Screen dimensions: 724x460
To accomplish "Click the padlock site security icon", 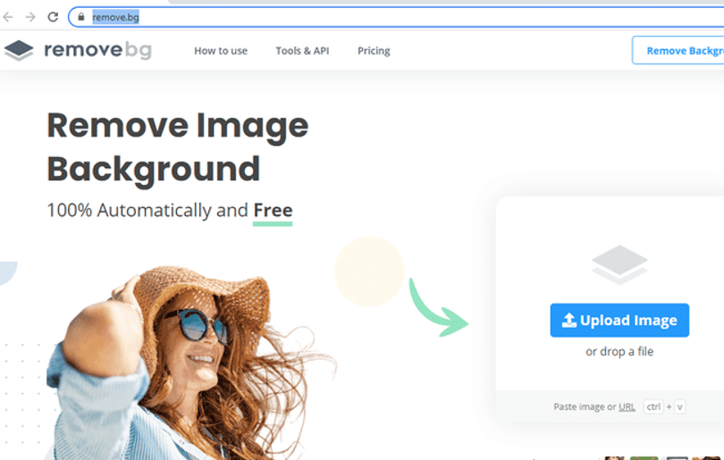I will coord(81,17).
